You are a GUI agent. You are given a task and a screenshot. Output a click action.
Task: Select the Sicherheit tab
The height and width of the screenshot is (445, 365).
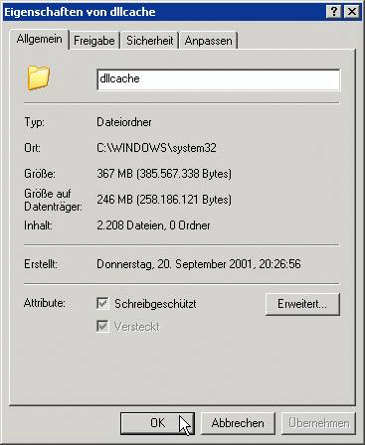coord(149,41)
